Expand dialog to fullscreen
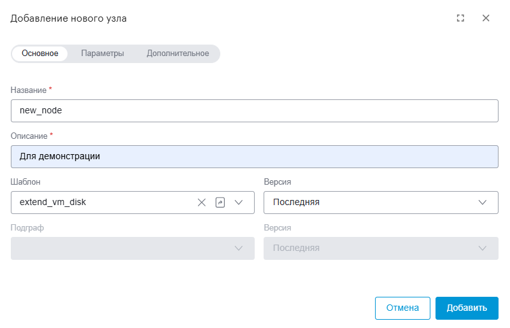510x328 pixels. point(460,18)
